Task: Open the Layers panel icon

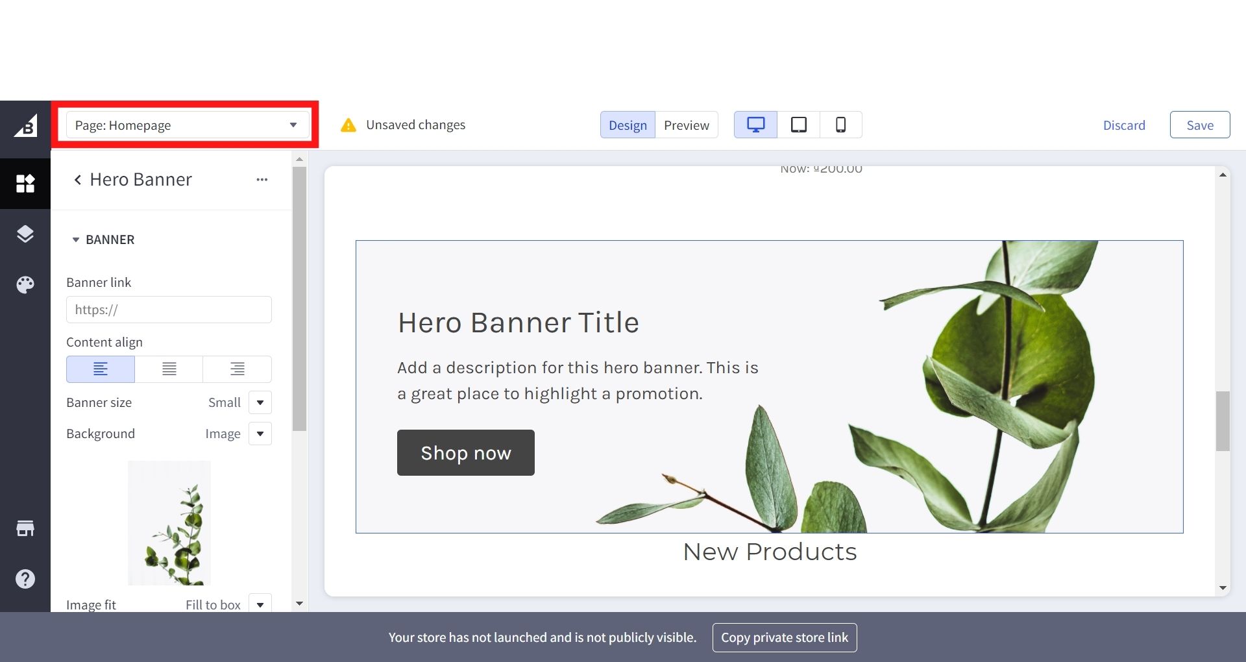Action: [x=25, y=234]
